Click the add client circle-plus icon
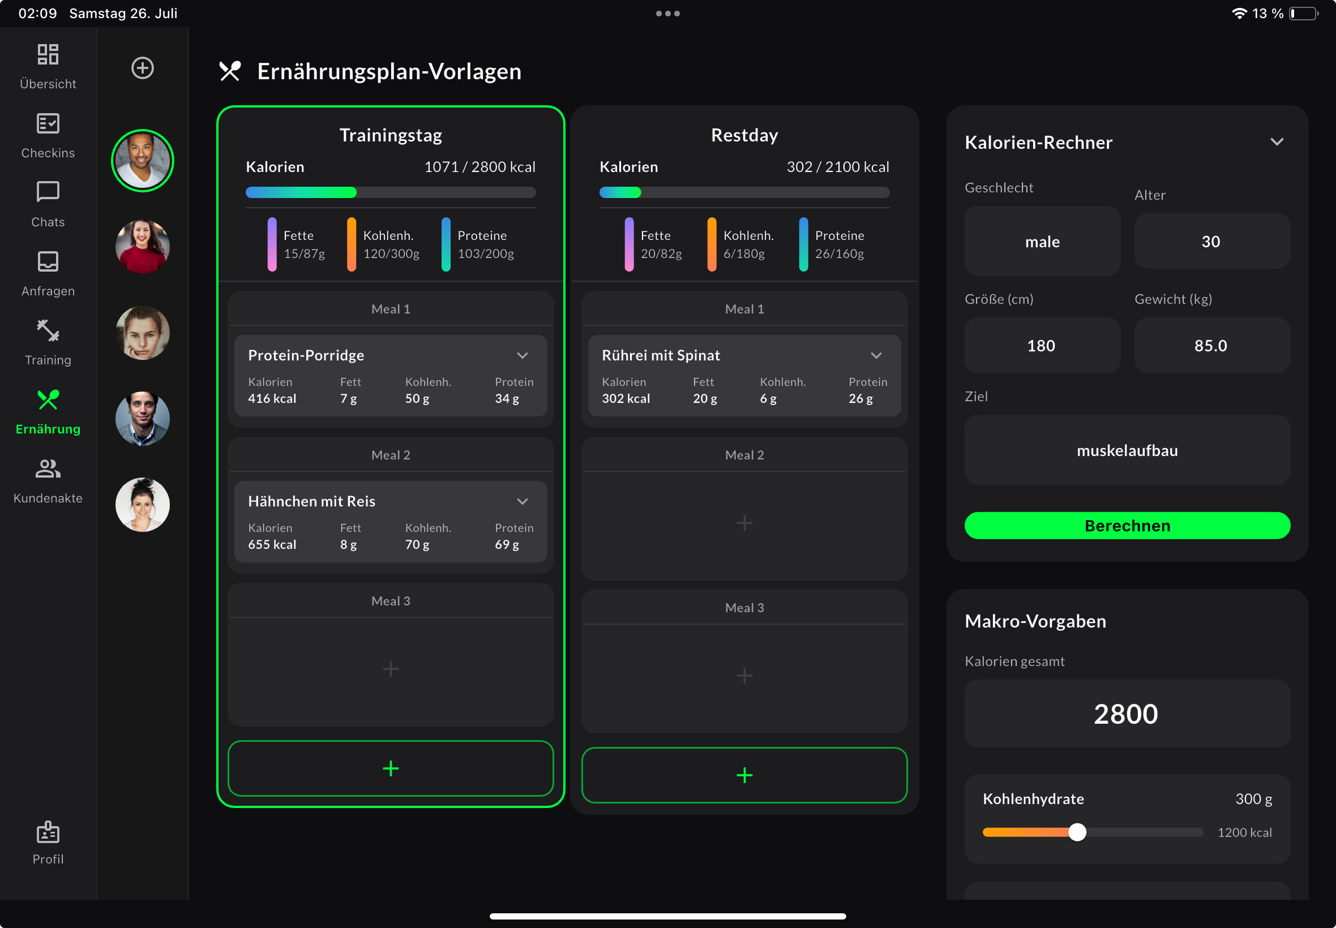Screen dimensions: 1336x928 [x=143, y=68]
